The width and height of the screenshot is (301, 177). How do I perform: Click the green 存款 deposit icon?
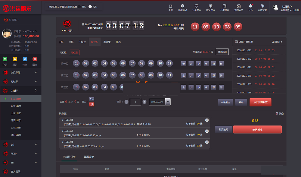point(5,59)
